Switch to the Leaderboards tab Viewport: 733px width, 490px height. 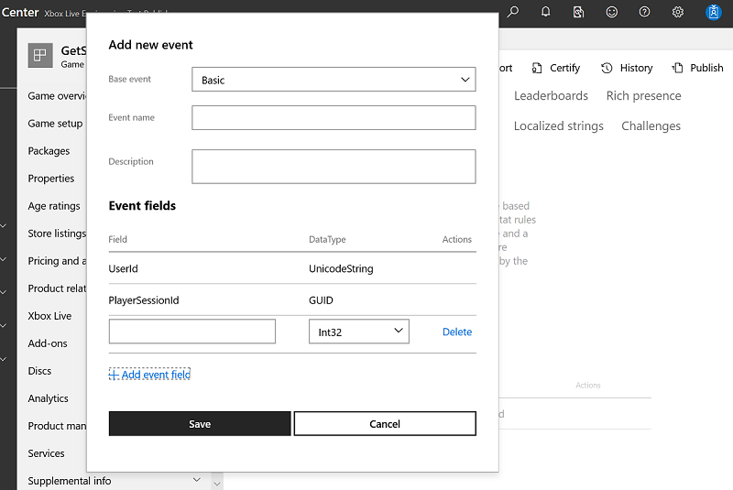551,96
